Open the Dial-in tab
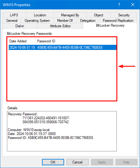The height and width of the screenshot is (168, 140). (20, 26)
